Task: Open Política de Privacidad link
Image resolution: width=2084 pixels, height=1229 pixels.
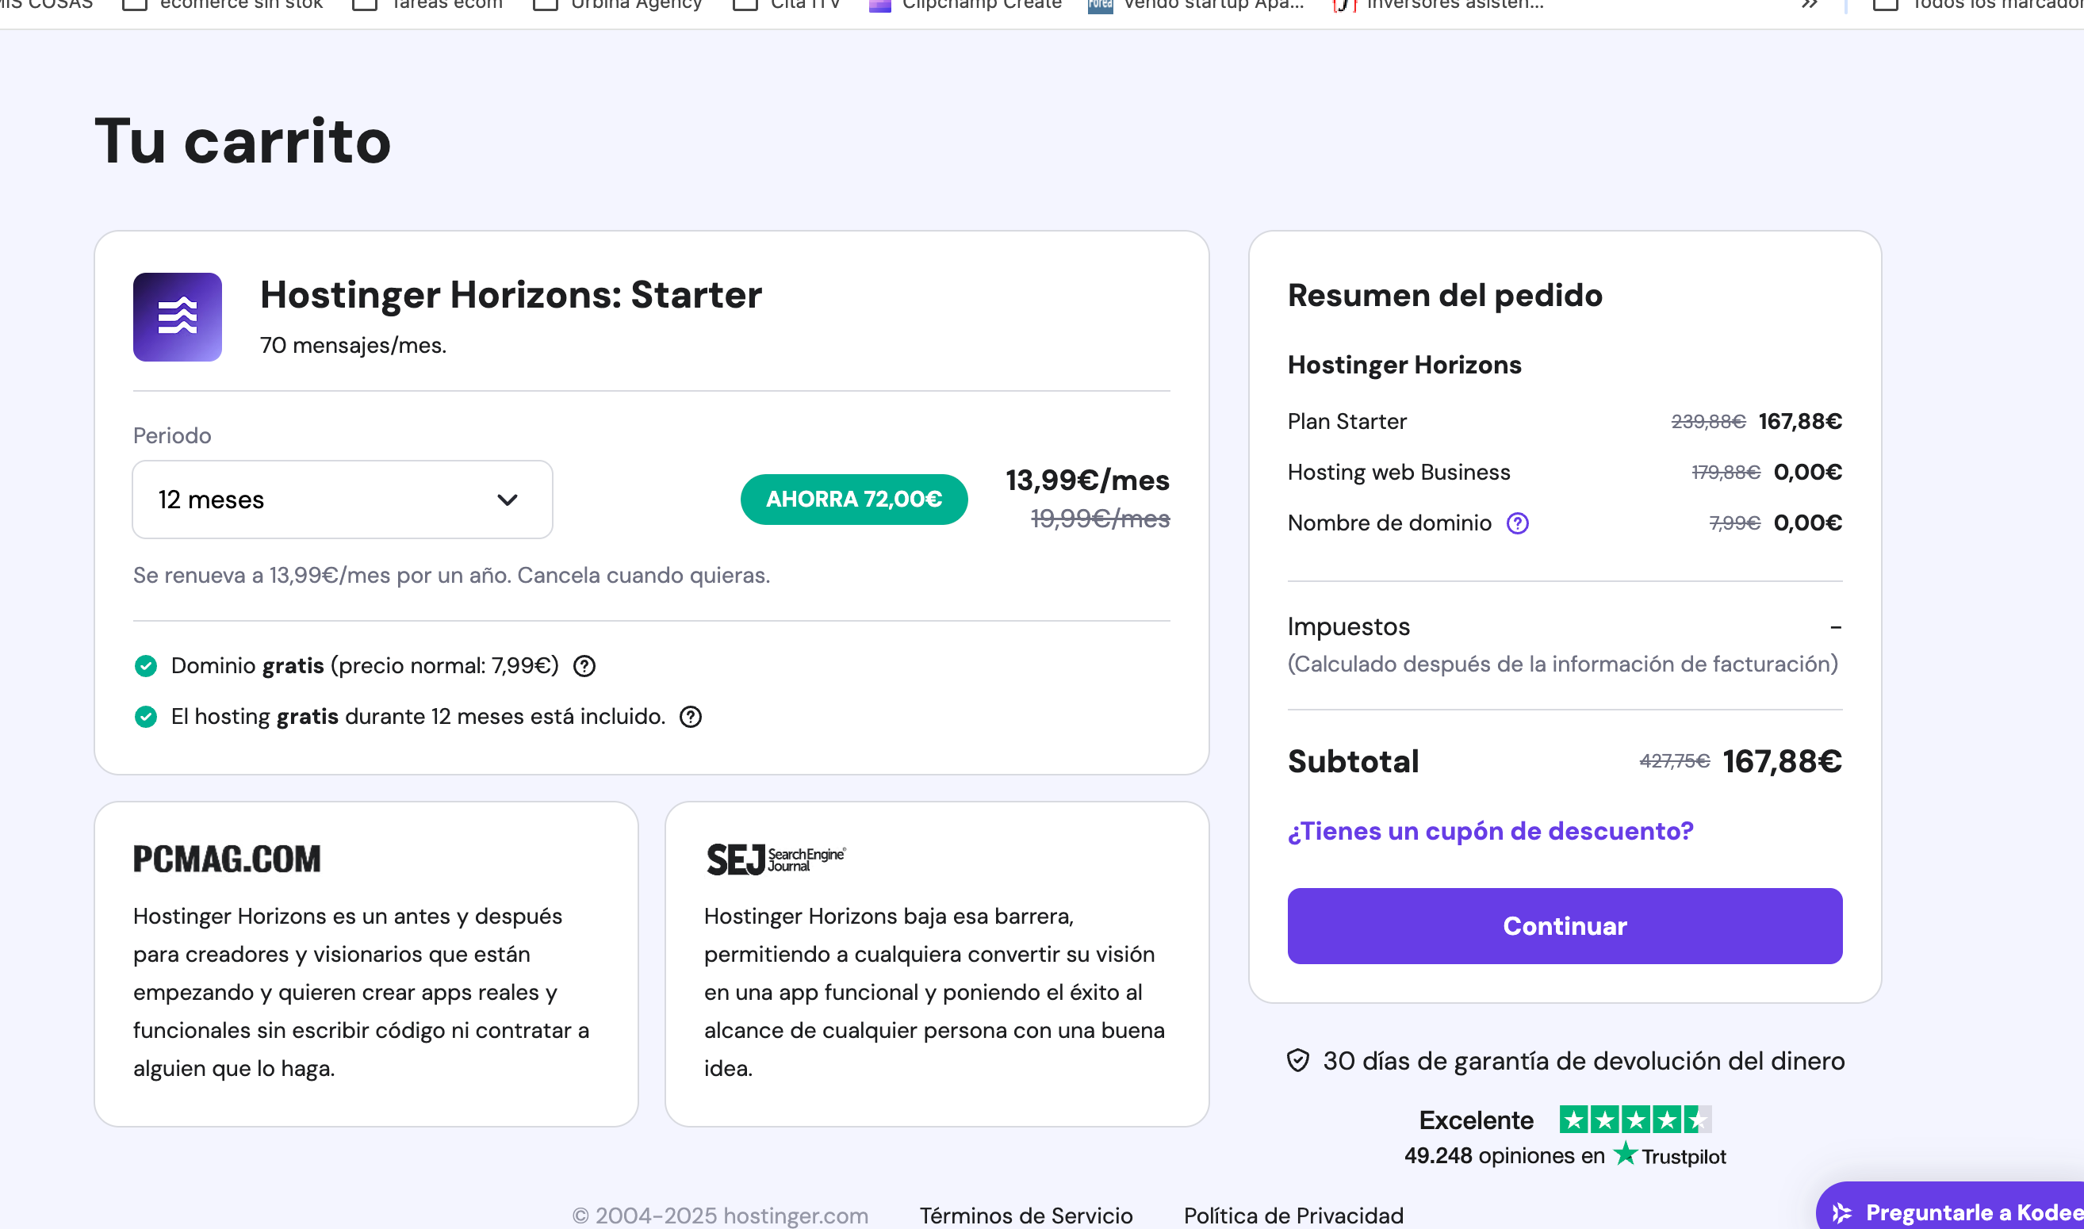Action: [x=1293, y=1215]
